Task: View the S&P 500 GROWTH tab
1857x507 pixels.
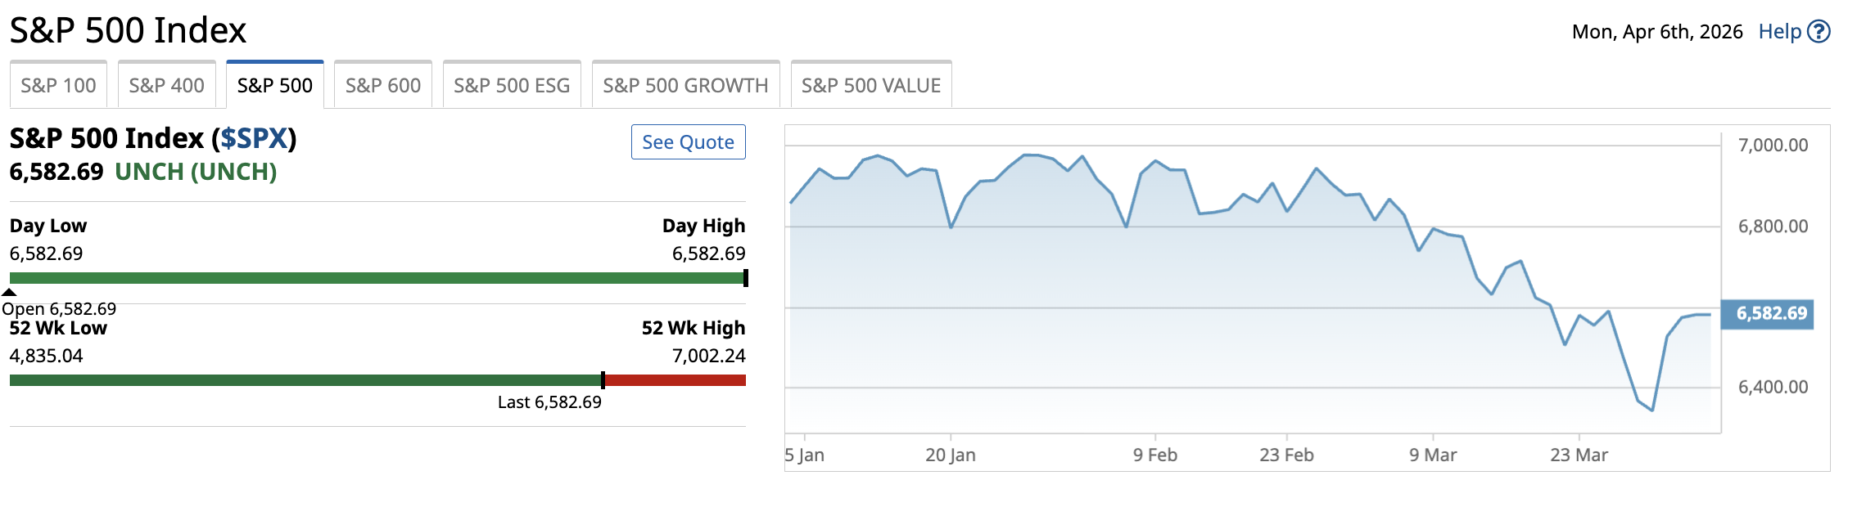Action: pyautogui.click(x=685, y=85)
